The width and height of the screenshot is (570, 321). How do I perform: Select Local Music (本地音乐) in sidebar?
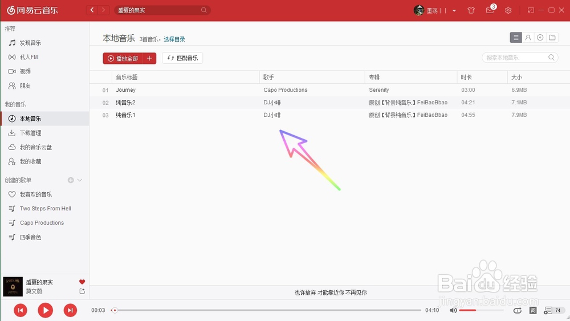point(44,119)
